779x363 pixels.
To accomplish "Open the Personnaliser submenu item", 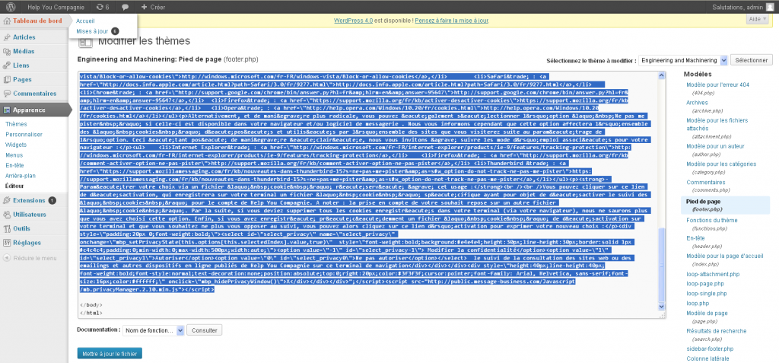I will click(x=24, y=134).
